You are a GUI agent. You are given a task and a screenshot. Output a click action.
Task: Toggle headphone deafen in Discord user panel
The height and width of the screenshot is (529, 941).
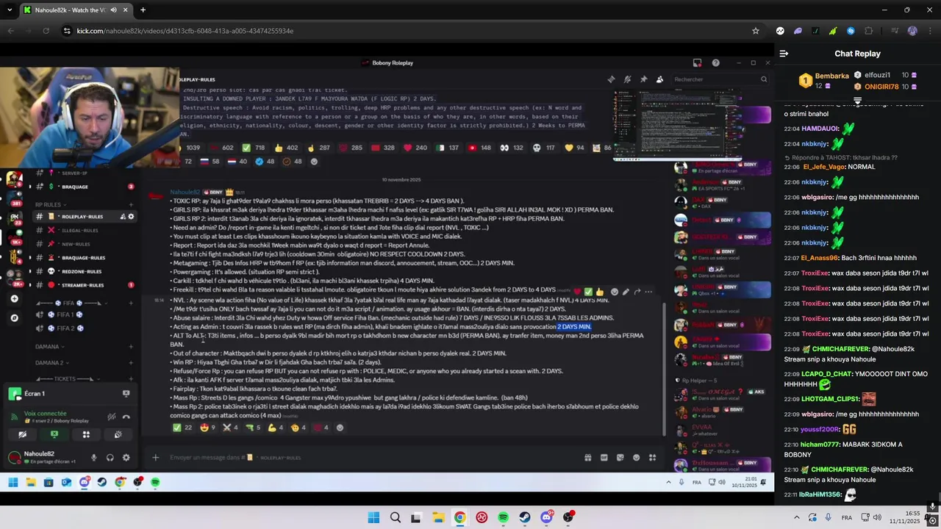point(110,457)
